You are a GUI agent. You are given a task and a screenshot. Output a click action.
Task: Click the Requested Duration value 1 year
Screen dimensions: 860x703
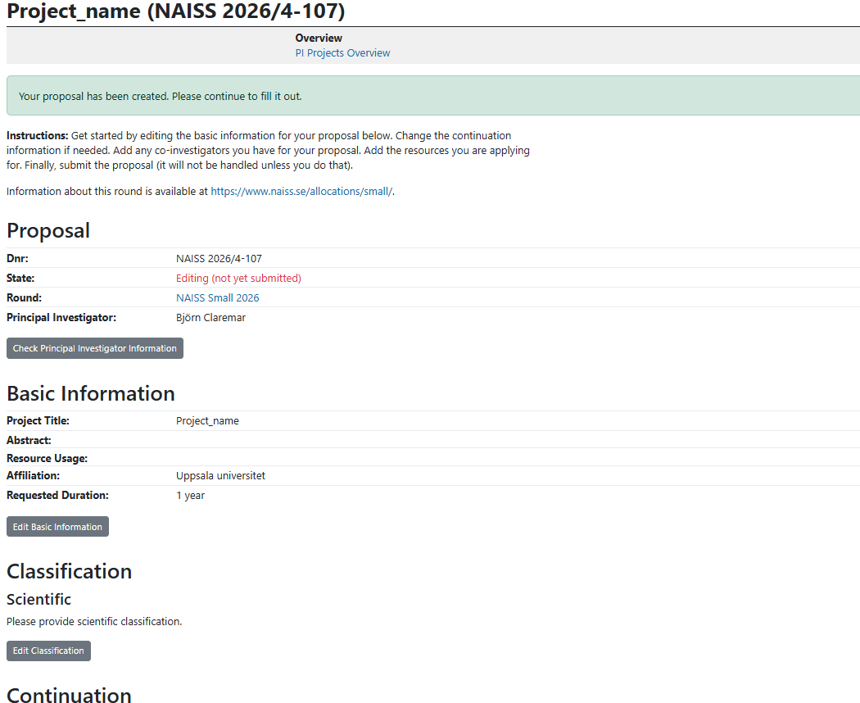tap(190, 495)
